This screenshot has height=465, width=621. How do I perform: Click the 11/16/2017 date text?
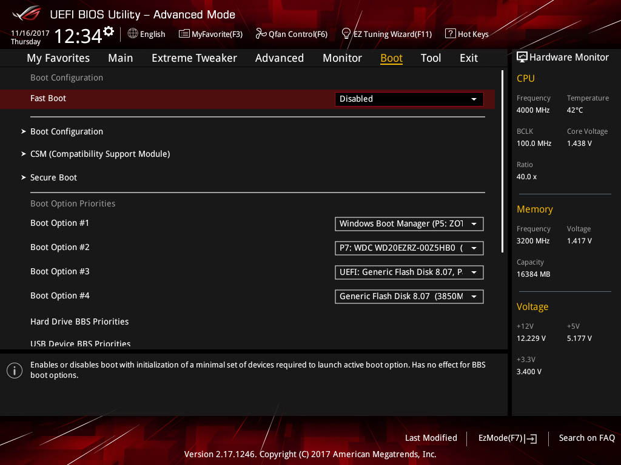pos(30,33)
